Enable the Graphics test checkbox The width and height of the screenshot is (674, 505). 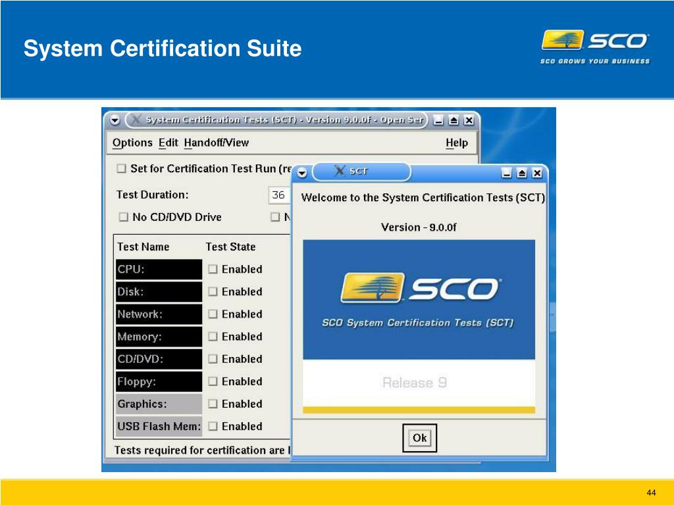213,404
